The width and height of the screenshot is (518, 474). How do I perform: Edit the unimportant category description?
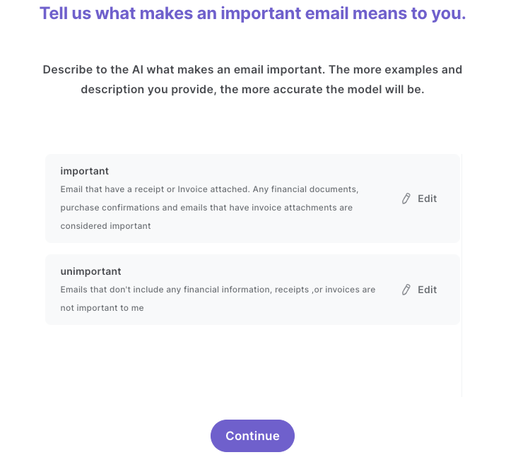419,290
